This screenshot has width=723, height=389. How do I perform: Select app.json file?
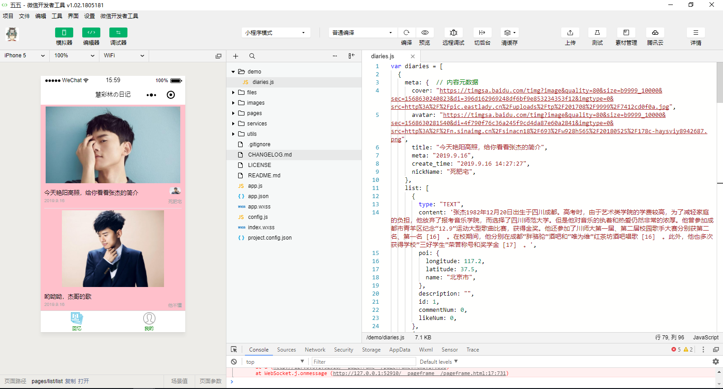[294, 196]
